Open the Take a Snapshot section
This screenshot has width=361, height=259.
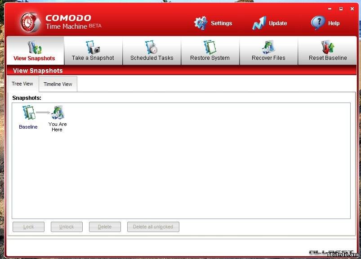click(93, 51)
